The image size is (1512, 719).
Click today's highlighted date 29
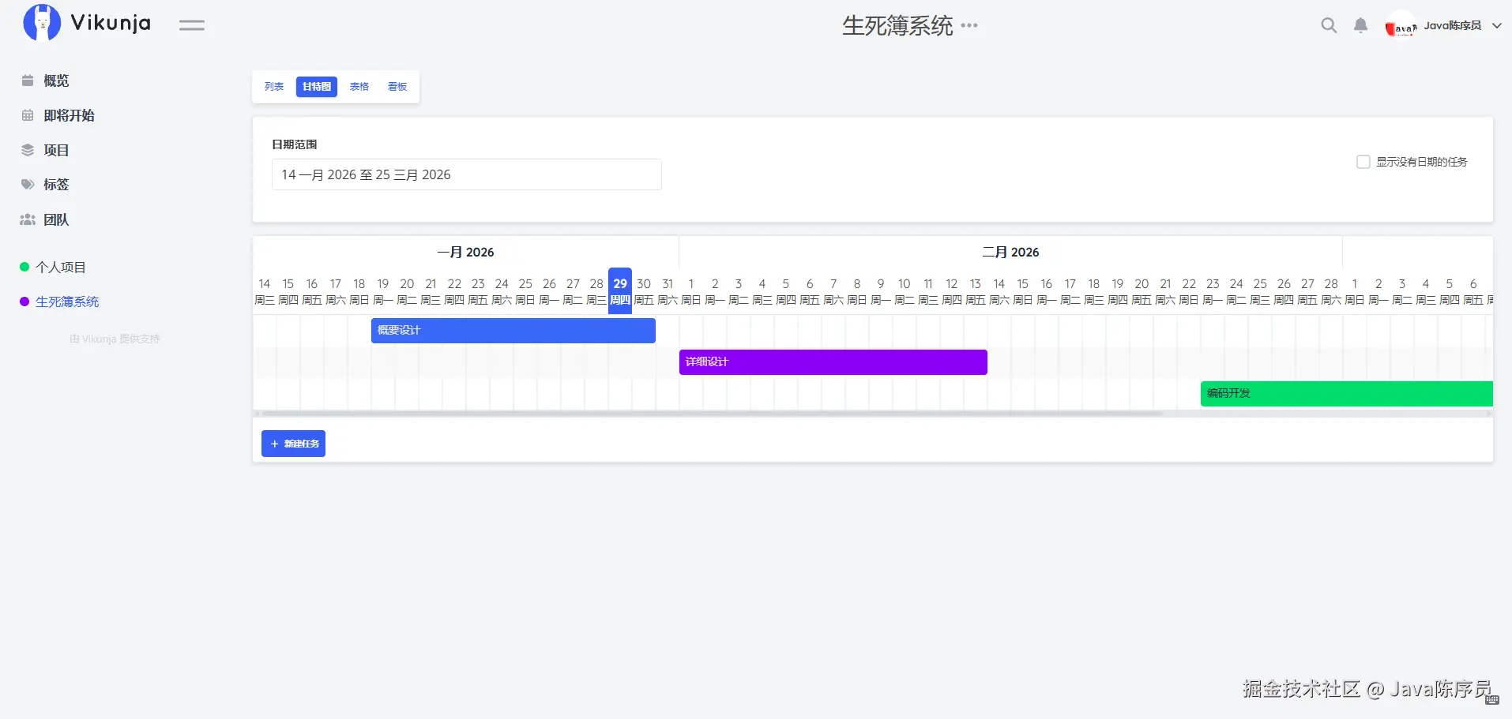[620, 291]
